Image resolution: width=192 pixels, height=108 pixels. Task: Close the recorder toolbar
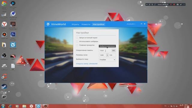coord(184,4)
